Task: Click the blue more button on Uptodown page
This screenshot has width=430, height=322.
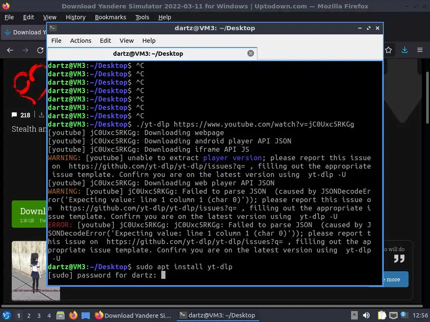Action: point(396,279)
